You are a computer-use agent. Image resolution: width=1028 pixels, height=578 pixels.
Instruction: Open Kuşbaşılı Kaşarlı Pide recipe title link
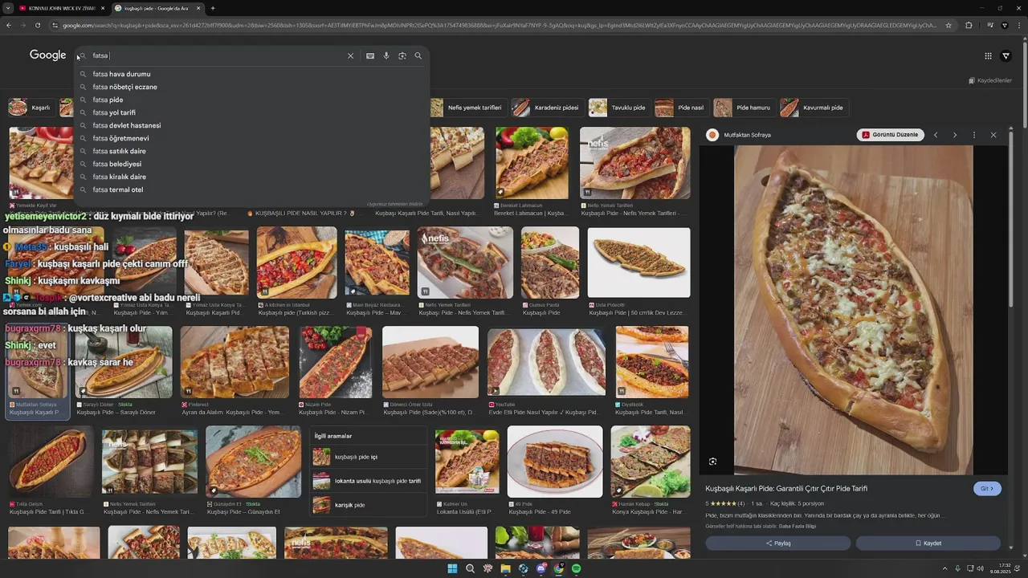click(786, 488)
